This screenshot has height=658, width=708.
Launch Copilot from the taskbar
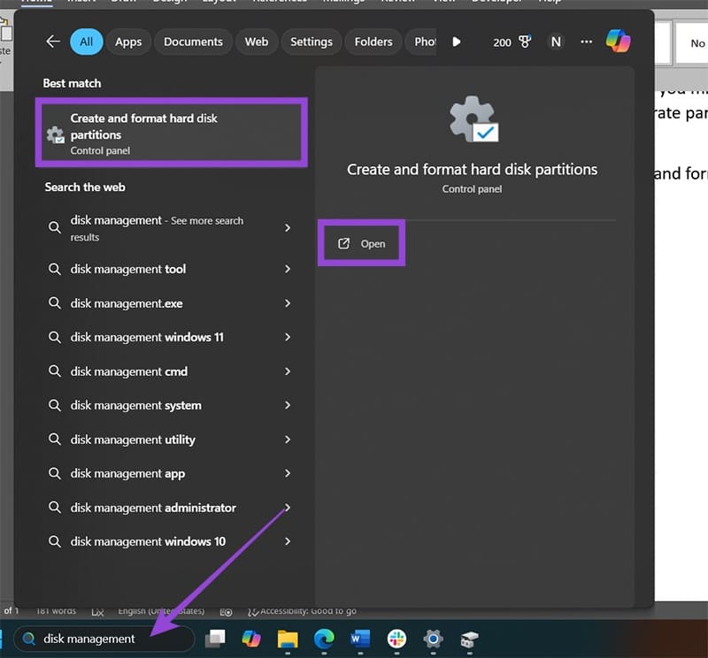251,639
